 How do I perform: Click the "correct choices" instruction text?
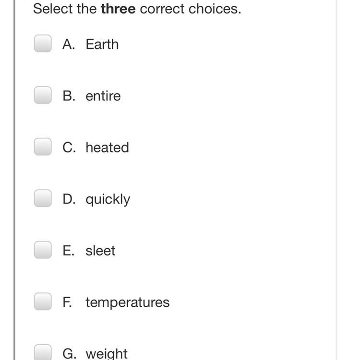pyautogui.click(x=190, y=9)
